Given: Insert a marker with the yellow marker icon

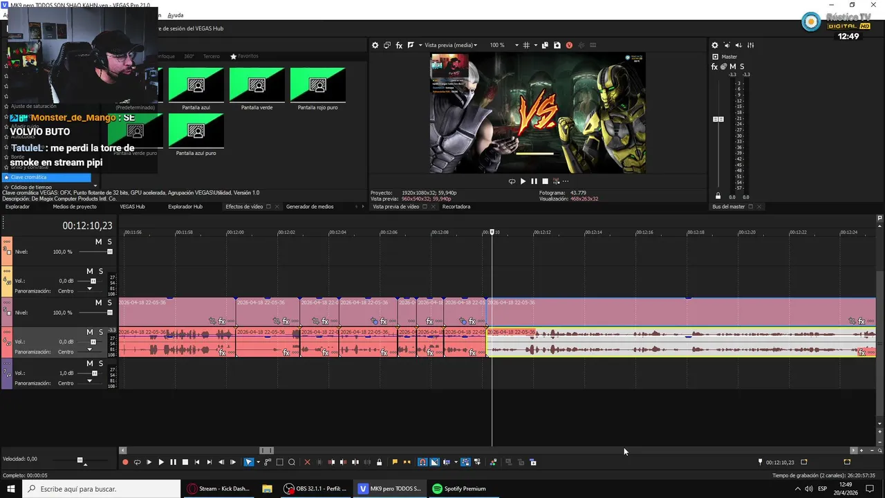Looking at the screenshot, I should (395, 462).
